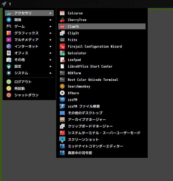Expand the オフィス submenu arrow
Screen dimensions: 173x181
pyautogui.click(x=51, y=53)
